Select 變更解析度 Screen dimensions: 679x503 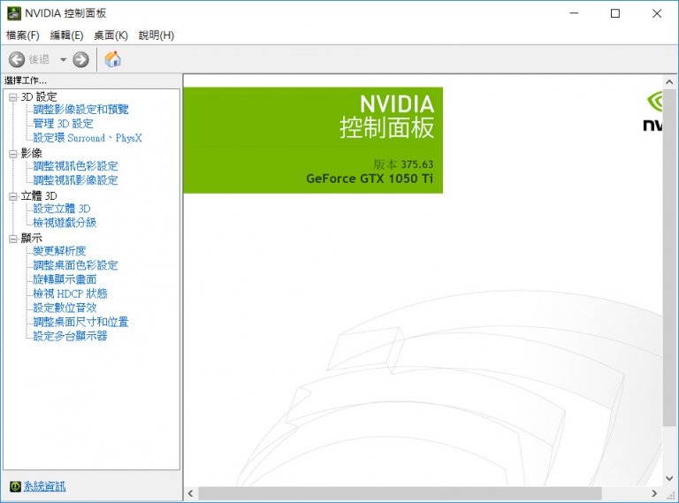(59, 251)
